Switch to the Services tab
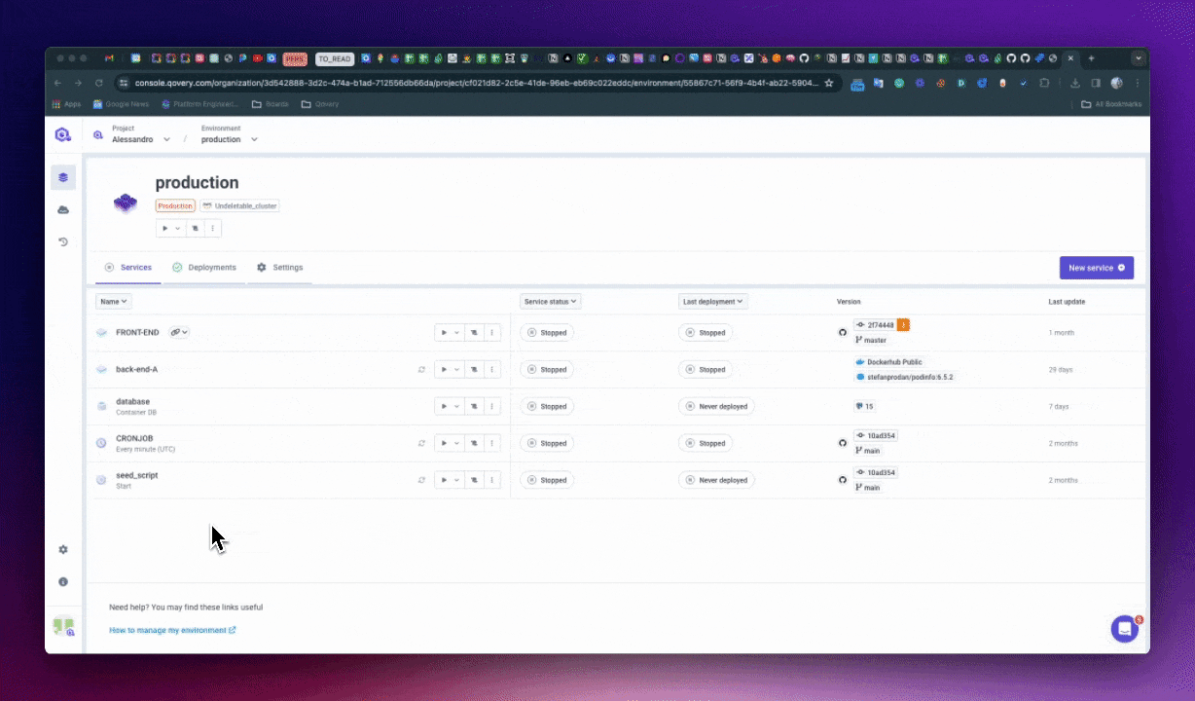Screen dimensions: 1195x701 pyautogui.click(x=128, y=267)
